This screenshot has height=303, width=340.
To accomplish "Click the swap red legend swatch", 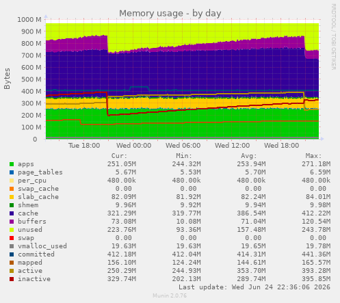I will pyautogui.click(x=12, y=238).
